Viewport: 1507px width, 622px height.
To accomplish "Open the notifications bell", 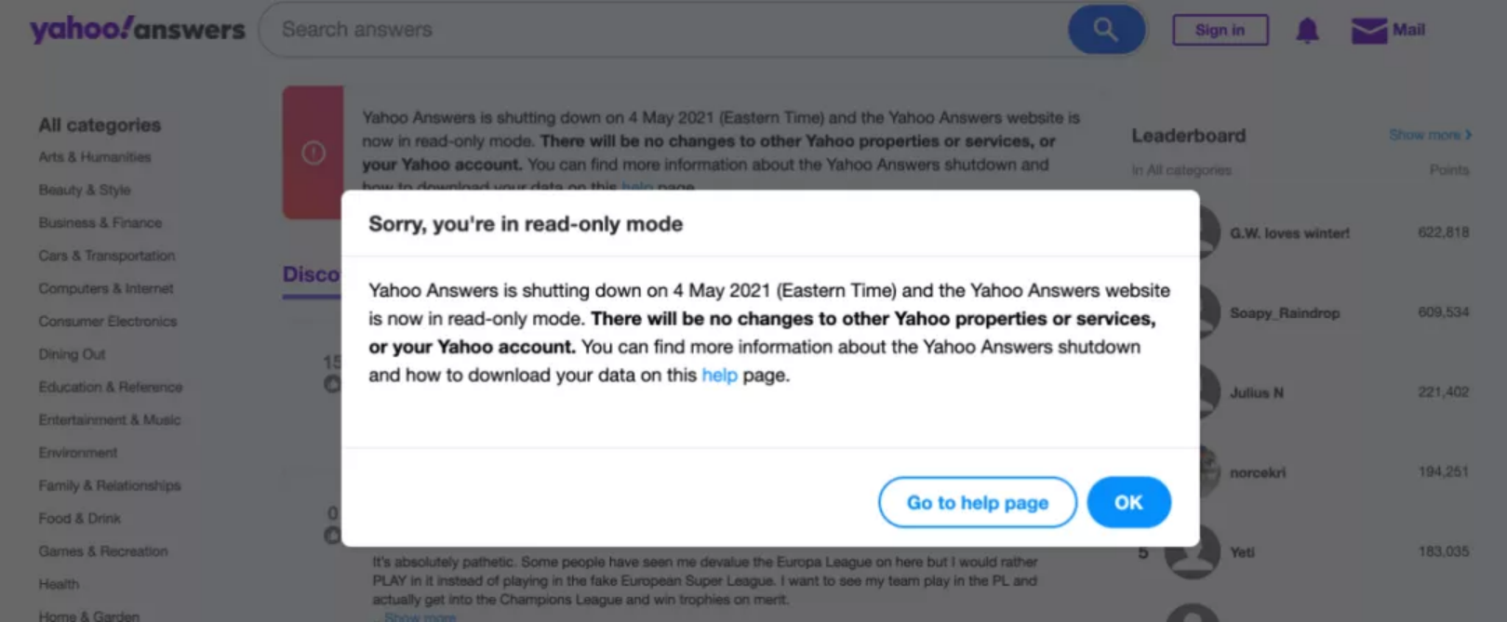I will click(x=1307, y=31).
